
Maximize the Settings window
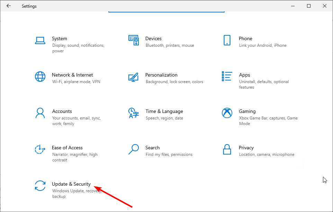[309, 6]
